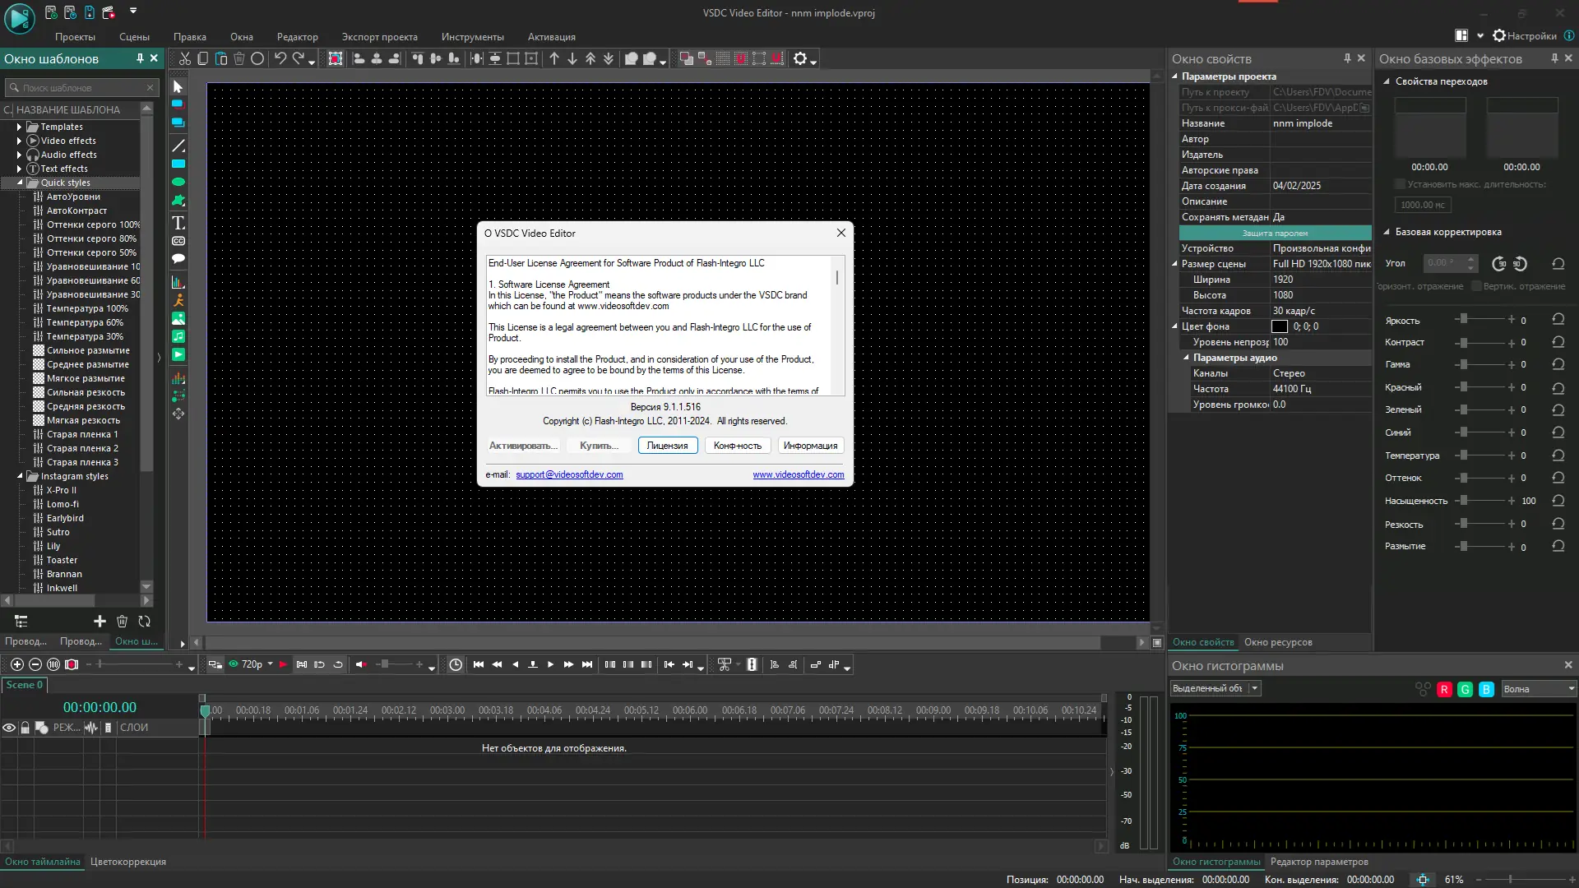1579x888 pixels.
Task: Toggle the lock icon in the layers header
Action: pyautogui.click(x=25, y=728)
